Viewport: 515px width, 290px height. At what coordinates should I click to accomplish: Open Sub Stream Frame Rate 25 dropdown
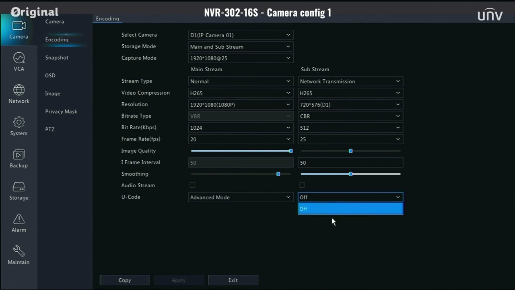point(350,139)
